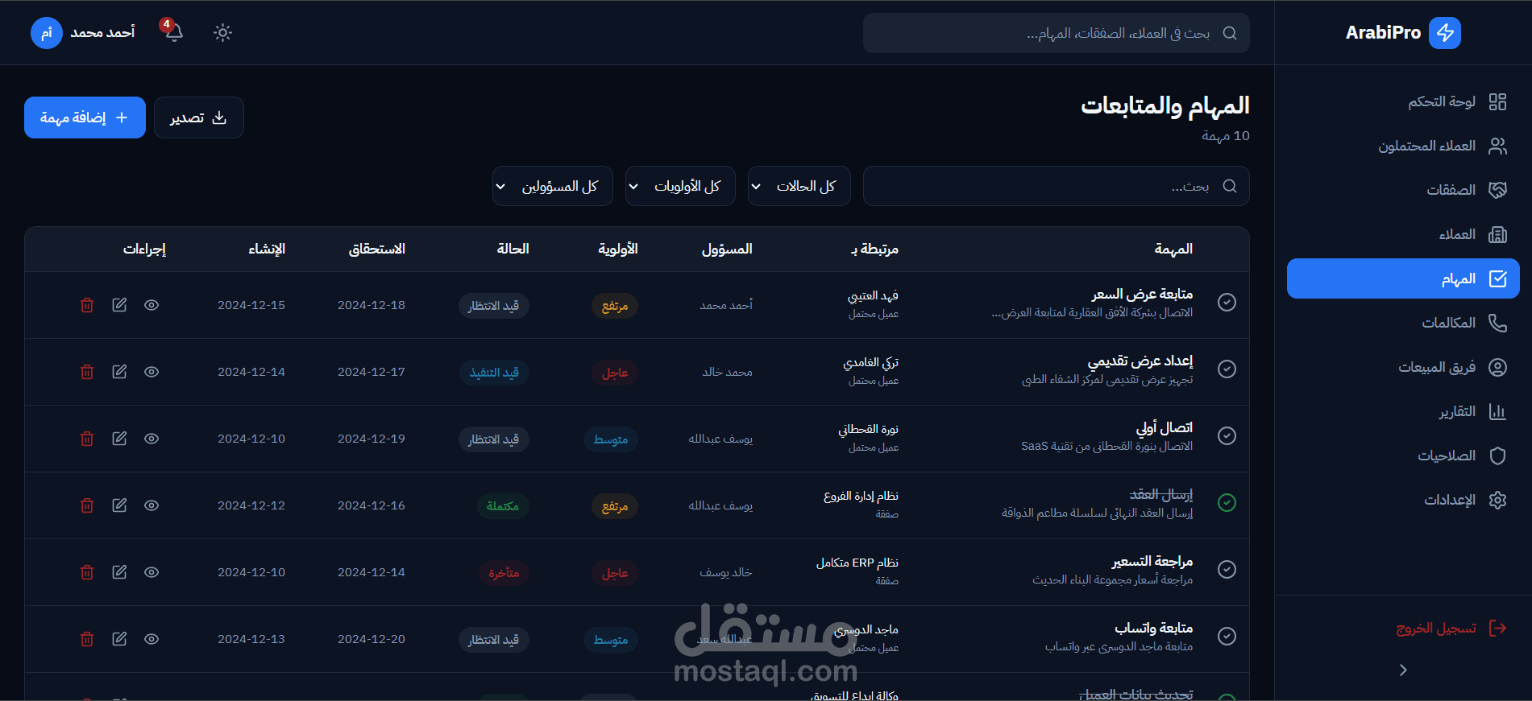Screen dimensions: 1532x701
Task: Open العملاء المحتملون in sidebar
Action: 1403,146
